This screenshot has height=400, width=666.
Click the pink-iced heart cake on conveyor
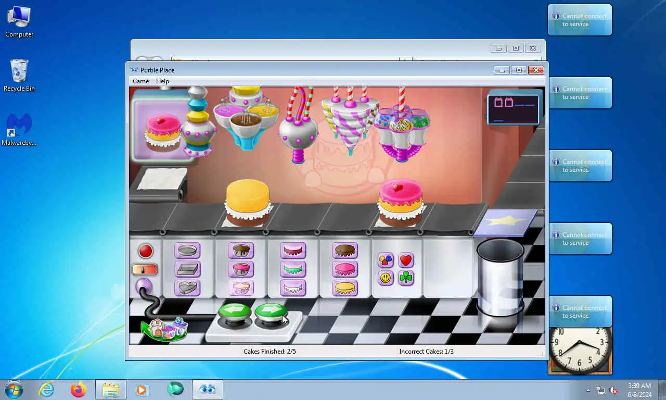tap(400, 203)
